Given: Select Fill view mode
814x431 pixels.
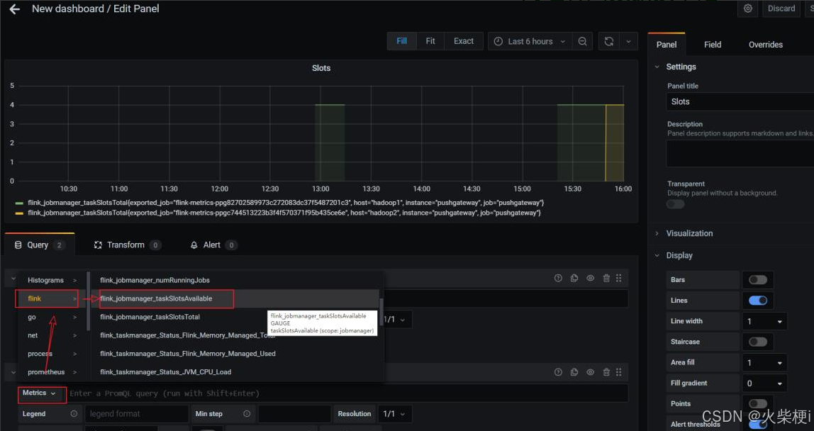Looking at the screenshot, I should tap(402, 41).
